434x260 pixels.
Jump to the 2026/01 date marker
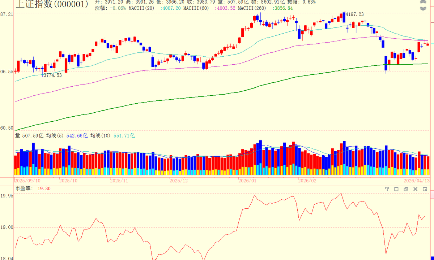(x=247, y=181)
